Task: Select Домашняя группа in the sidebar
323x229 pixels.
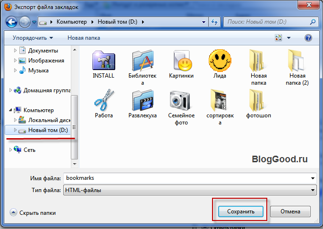Action: 47,90
